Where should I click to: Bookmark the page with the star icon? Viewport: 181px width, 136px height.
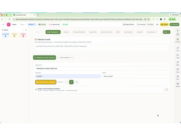click(148, 19)
